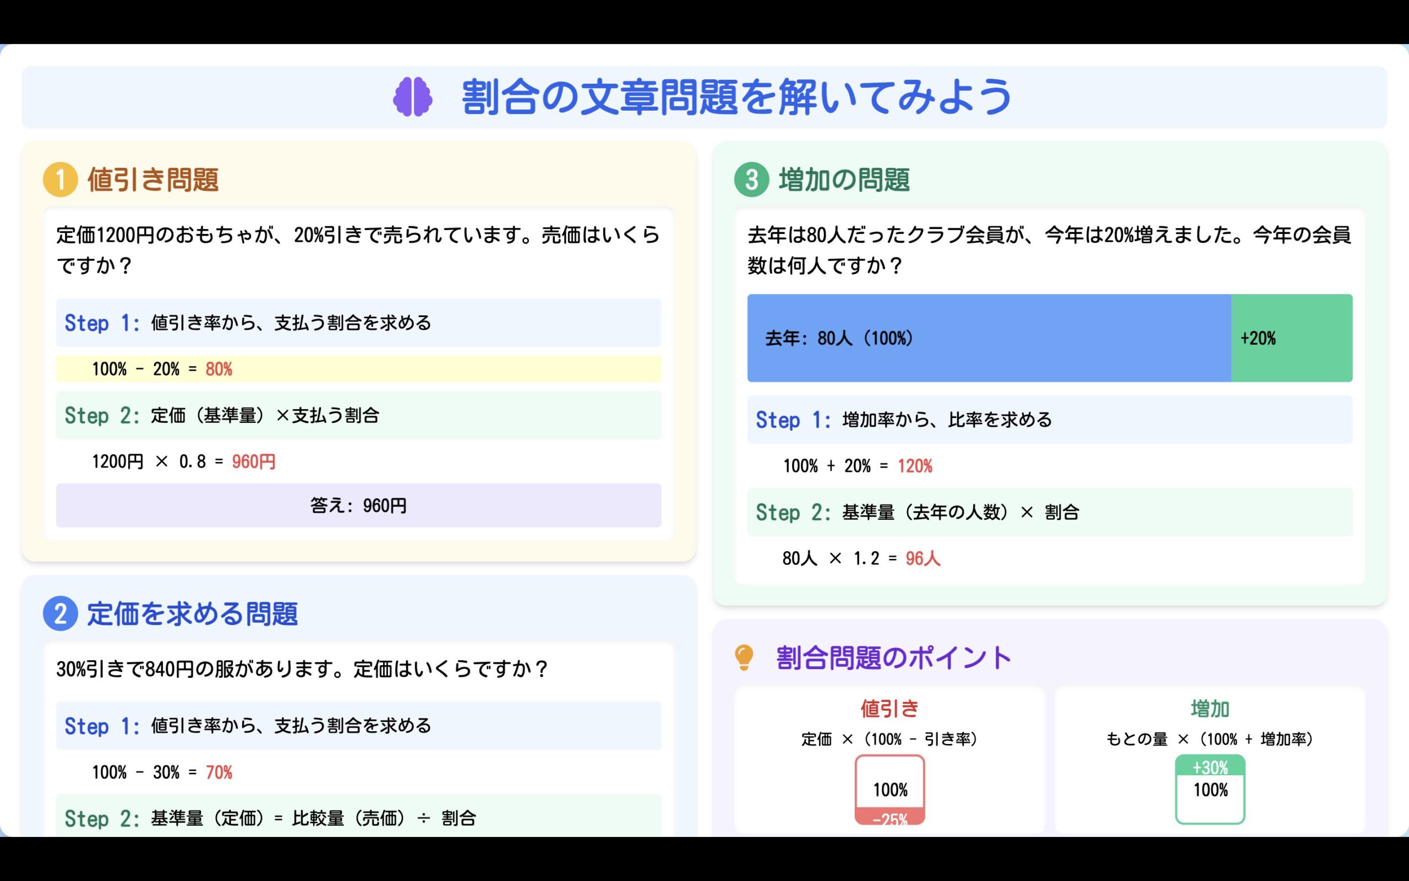The image size is (1409, 881).
Task: Click the question 30%引きで840円の服があります
Action: pos(302,669)
